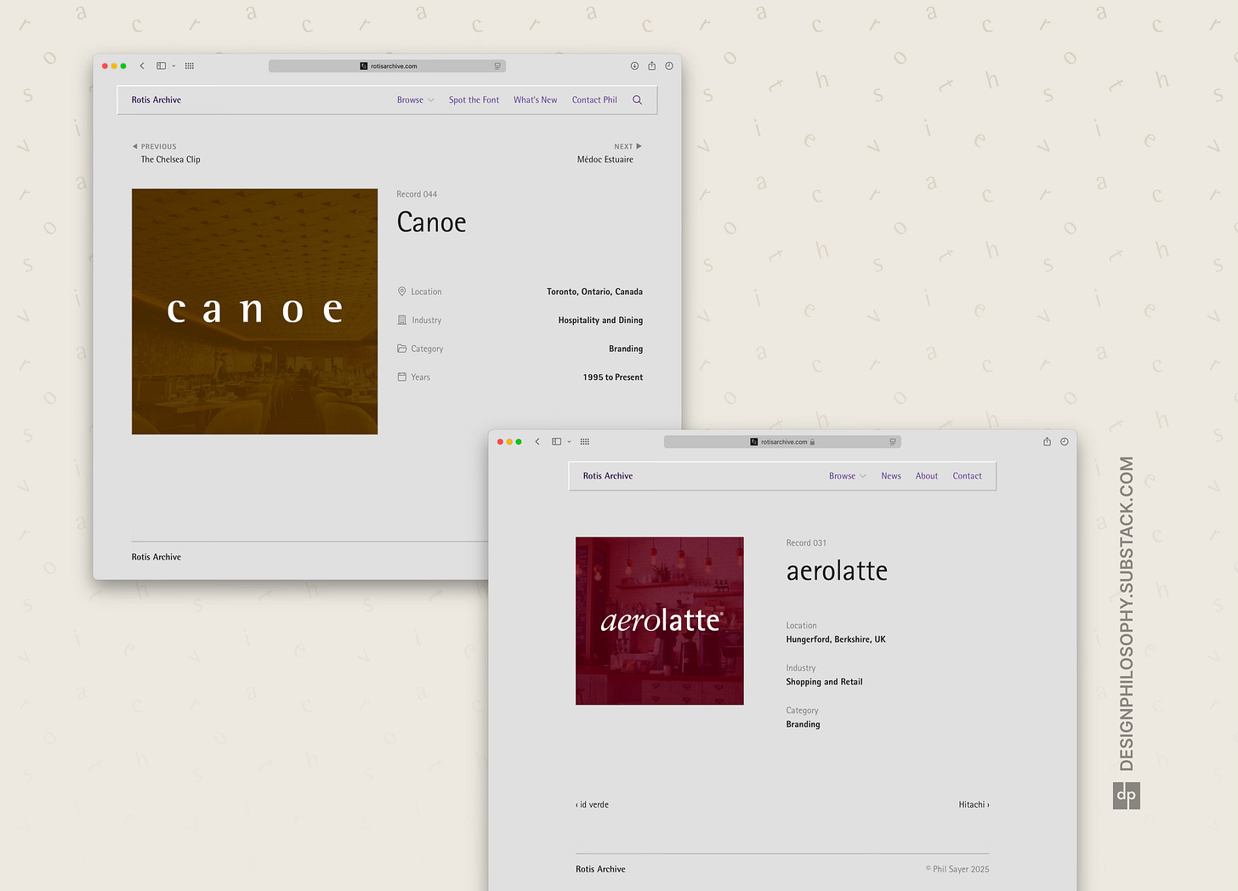The width and height of the screenshot is (1238, 891).
Task: Click the padlock icon in aerolatte address bar
Action: [812, 442]
